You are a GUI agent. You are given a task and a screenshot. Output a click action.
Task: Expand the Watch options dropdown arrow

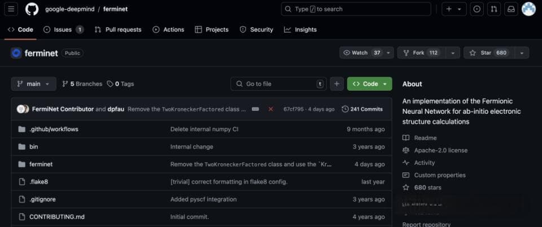388,53
